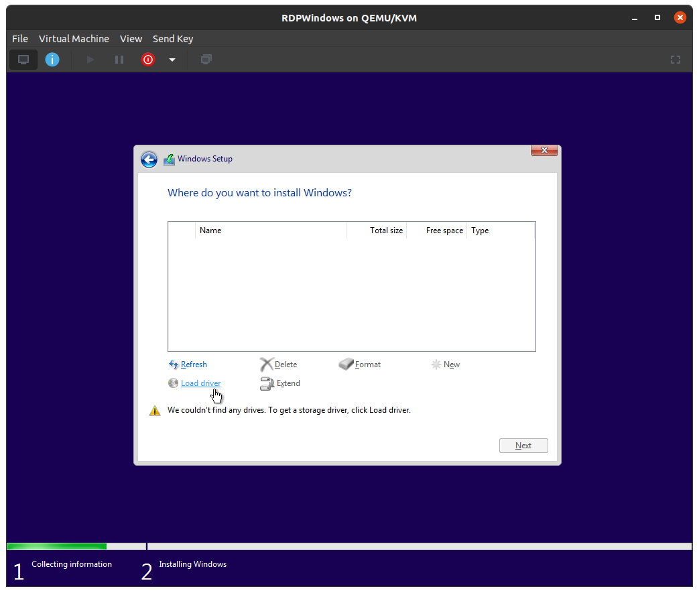The height and width of the screenshot is (593, 699).
Task: Open the Send Key menu
Action: [173, 39]
